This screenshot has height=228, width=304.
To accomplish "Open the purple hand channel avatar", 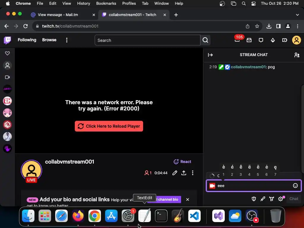I will coord(7,148).
